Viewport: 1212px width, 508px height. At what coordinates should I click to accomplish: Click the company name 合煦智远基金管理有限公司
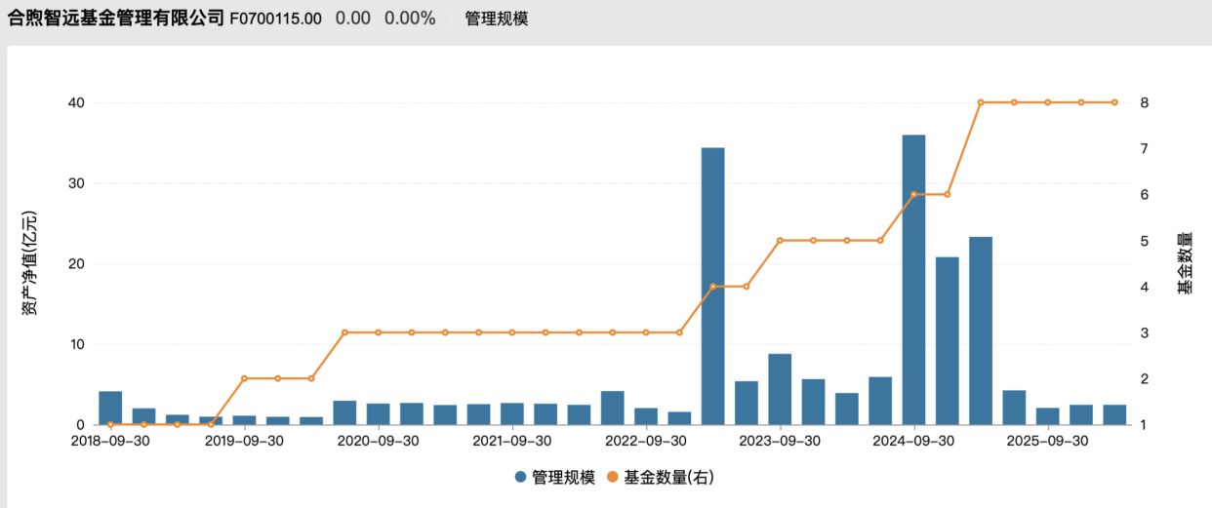[x=115, y=19]
